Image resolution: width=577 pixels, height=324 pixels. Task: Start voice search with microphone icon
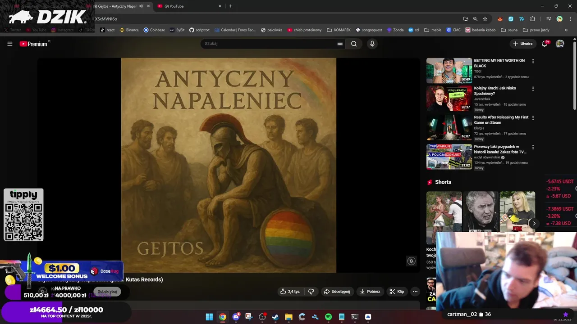click(372, 44)
